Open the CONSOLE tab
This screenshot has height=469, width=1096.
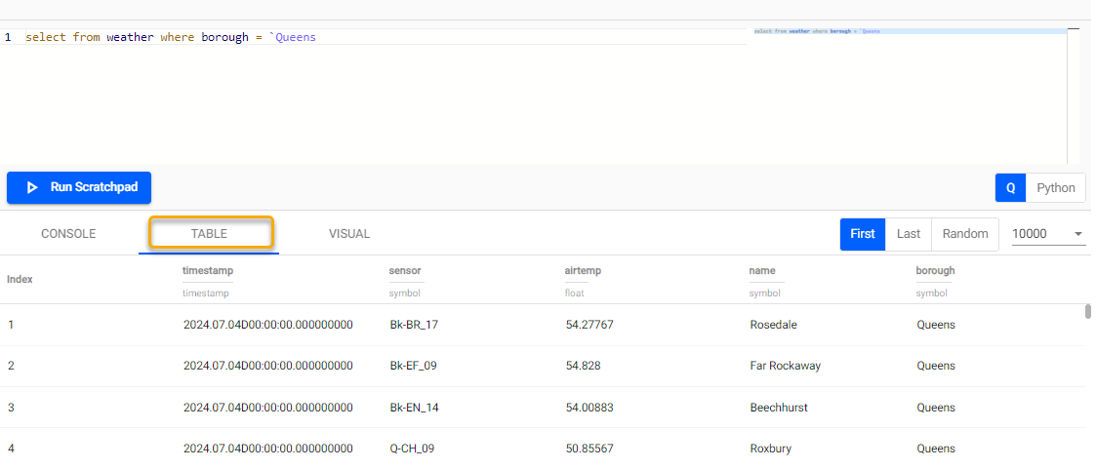click(68, 234)
